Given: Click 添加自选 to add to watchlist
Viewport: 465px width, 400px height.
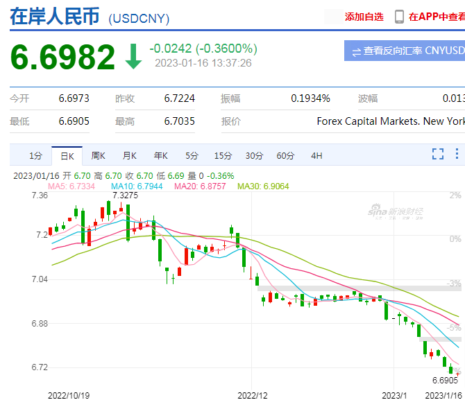Looking at the screenshot, I should click(x=364, y=17).
